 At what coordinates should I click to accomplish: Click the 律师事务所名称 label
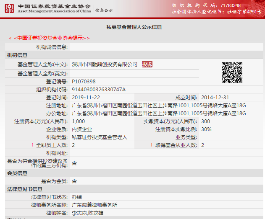pos(49,205)
